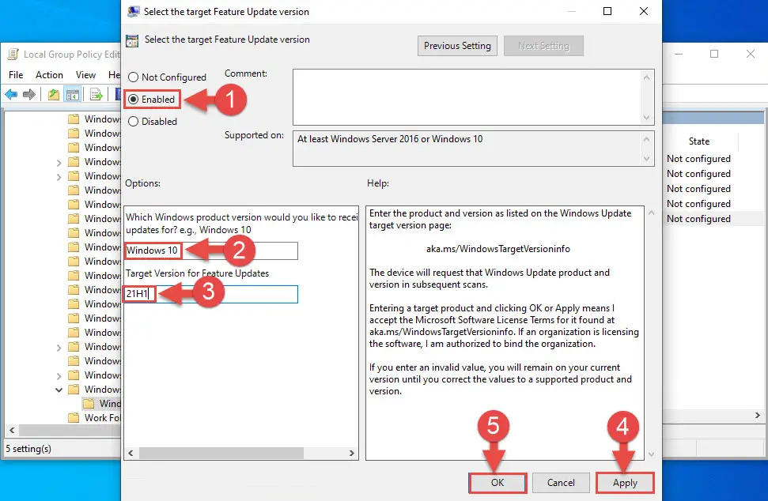Image resolution: width=768 pixels, height=501 pixels.
Task: Click the Comment box scroll-down arrow
Action: (x=646, y=118)
